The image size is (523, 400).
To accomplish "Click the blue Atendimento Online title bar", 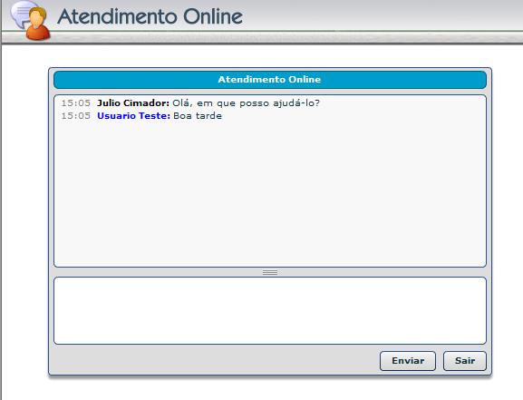I will tap(270, 80).
